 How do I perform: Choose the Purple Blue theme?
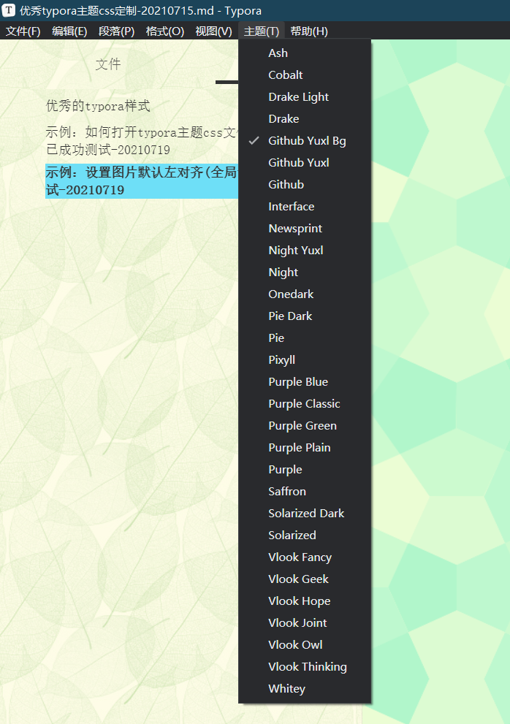pos(305,382)
